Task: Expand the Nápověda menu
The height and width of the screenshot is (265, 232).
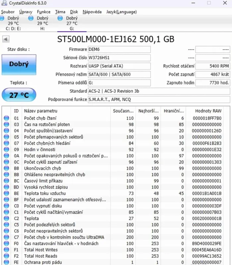Action: coord(92,12)
